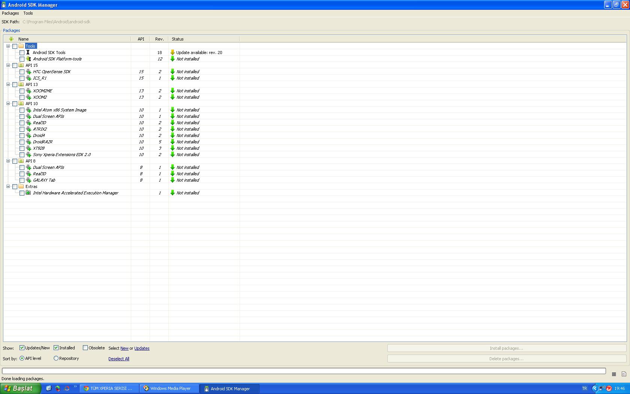Screen dimensions: 630x394
Task: Click the API column header
Action: pyautogui.click(x=141, y=39)
